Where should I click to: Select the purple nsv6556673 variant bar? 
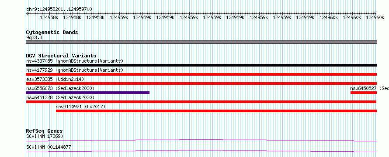(x=88, y=93)
